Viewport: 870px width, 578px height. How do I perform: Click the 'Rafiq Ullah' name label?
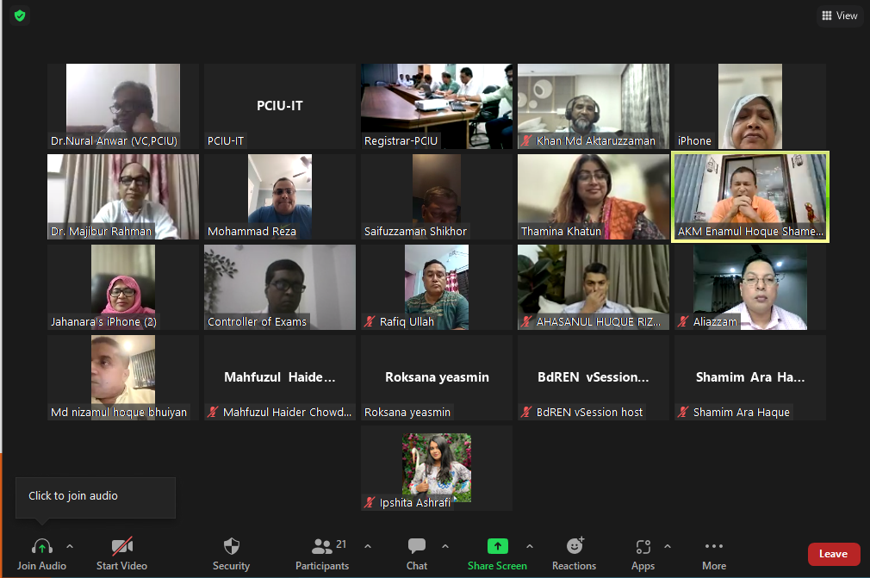point(407,321)
